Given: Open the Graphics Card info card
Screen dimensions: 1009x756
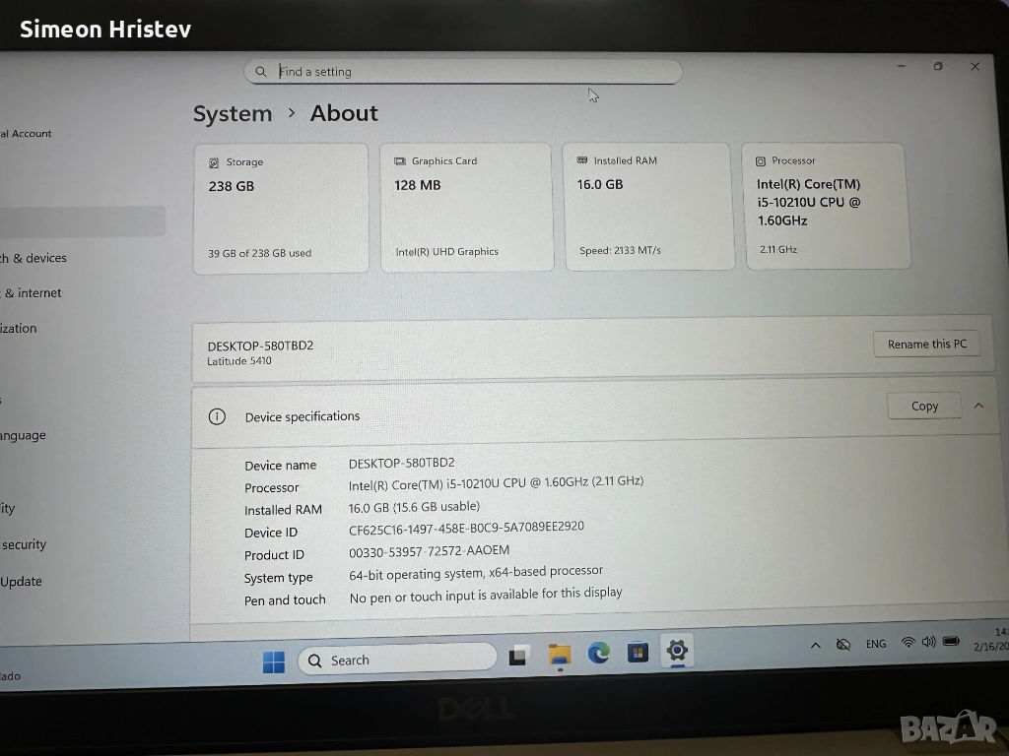Looking at the screenshot, I should 466,207.
